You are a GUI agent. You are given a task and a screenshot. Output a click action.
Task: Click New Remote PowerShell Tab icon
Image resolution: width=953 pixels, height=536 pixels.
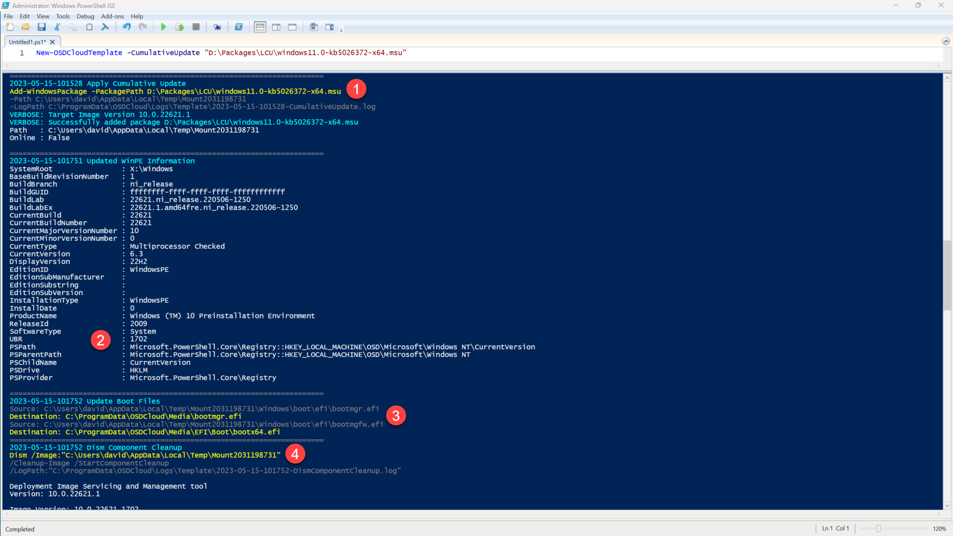[x=217, y=27]
